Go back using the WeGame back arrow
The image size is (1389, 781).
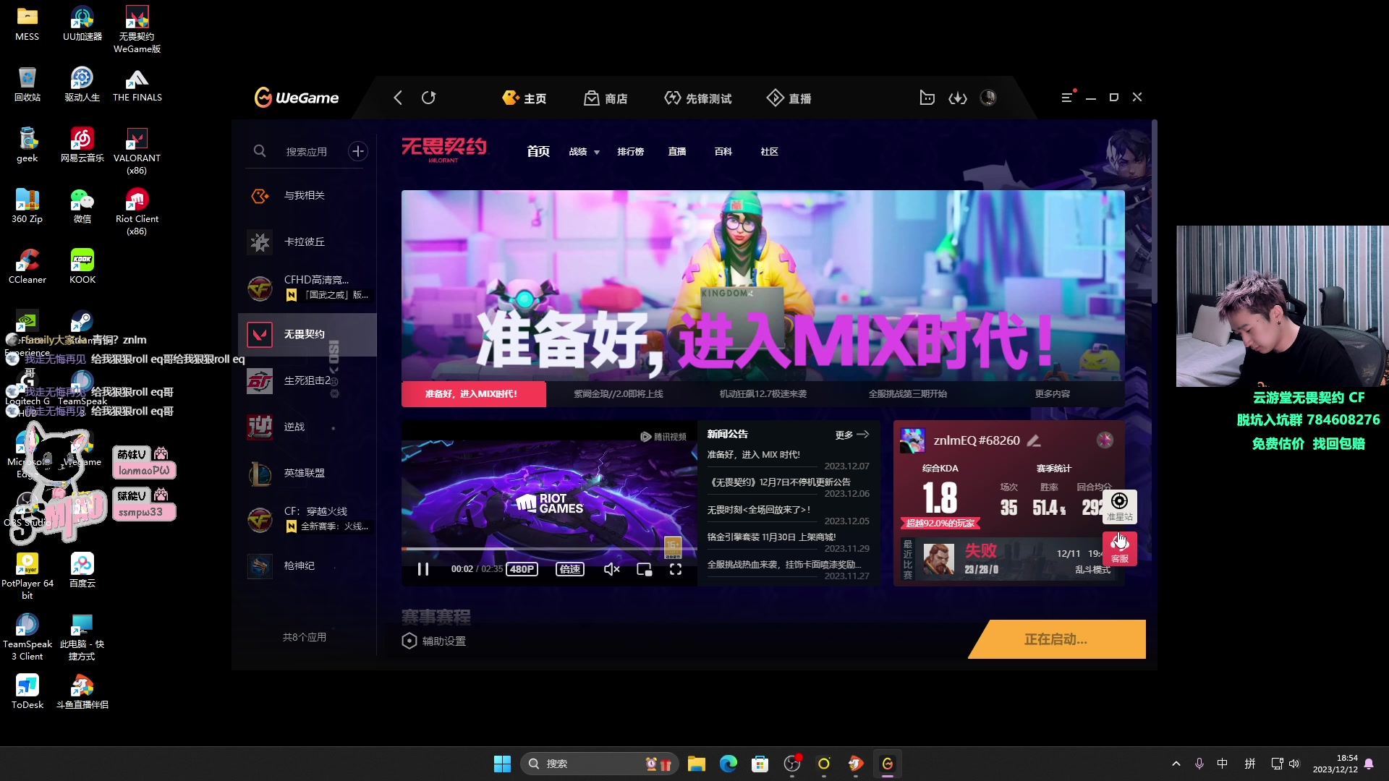point(398,98)
